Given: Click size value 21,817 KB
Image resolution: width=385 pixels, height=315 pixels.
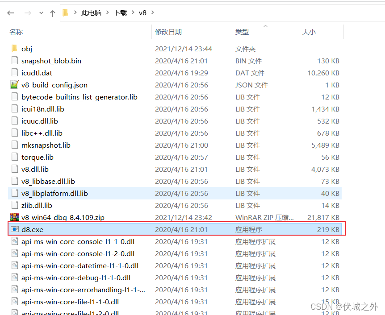Looking at the screenshot, I should [323, 217].
